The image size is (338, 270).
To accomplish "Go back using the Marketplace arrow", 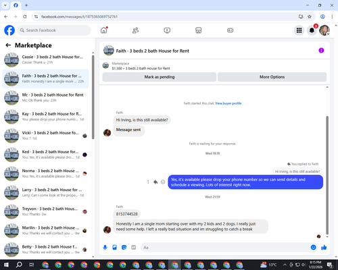I will pos(8,45).
